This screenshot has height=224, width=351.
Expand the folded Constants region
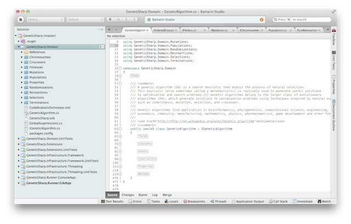(x=145, y=144)
